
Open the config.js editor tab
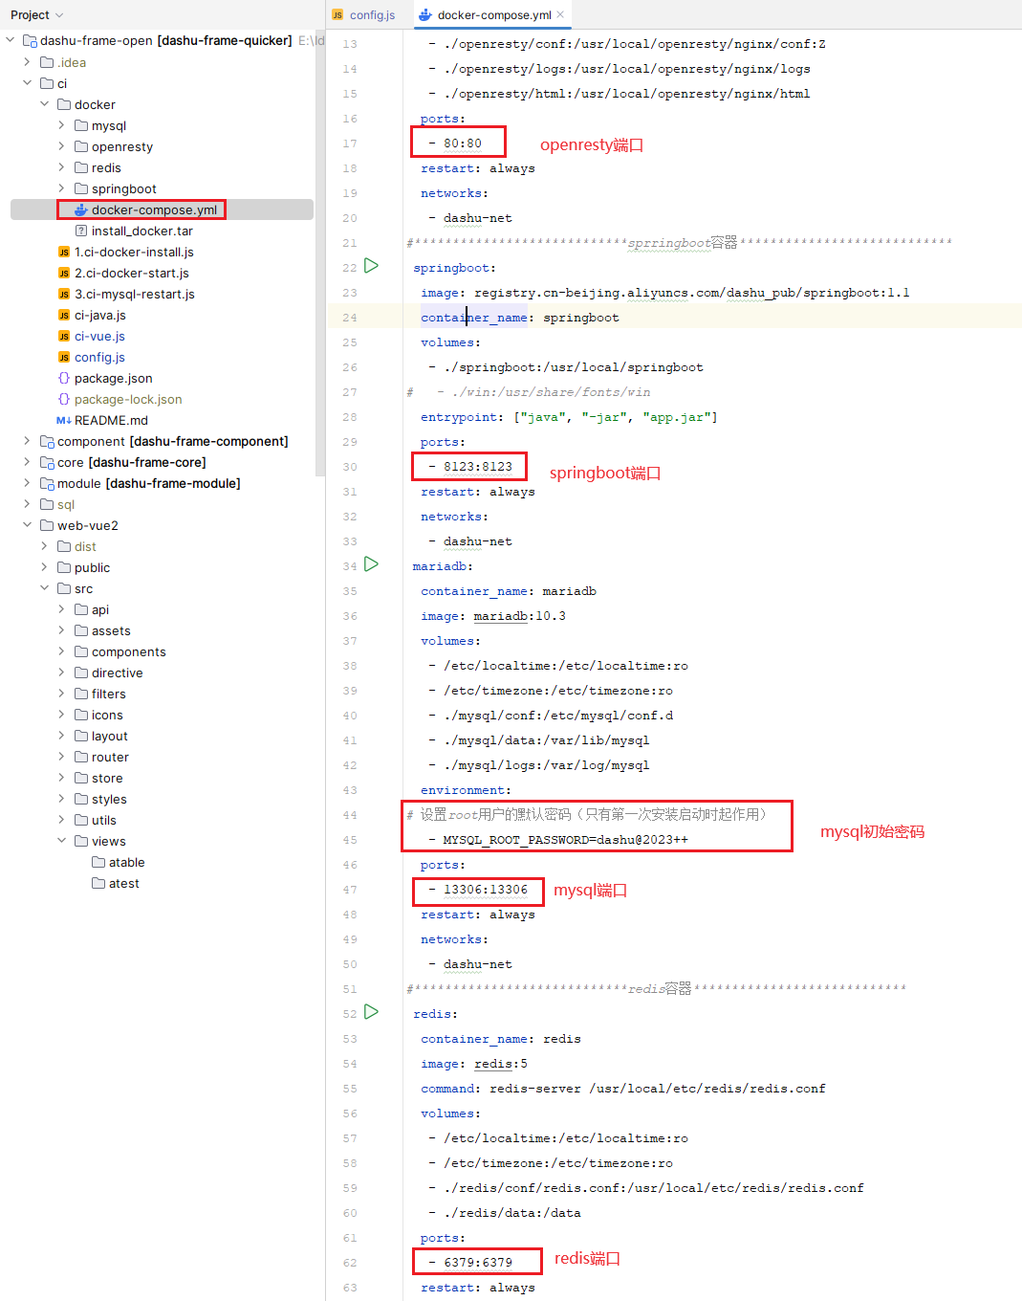[x=363, y=15]
